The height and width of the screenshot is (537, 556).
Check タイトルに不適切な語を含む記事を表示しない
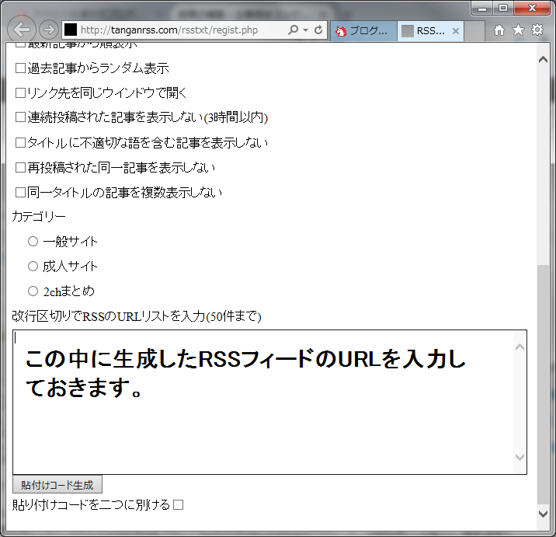[x=20, y=143]
